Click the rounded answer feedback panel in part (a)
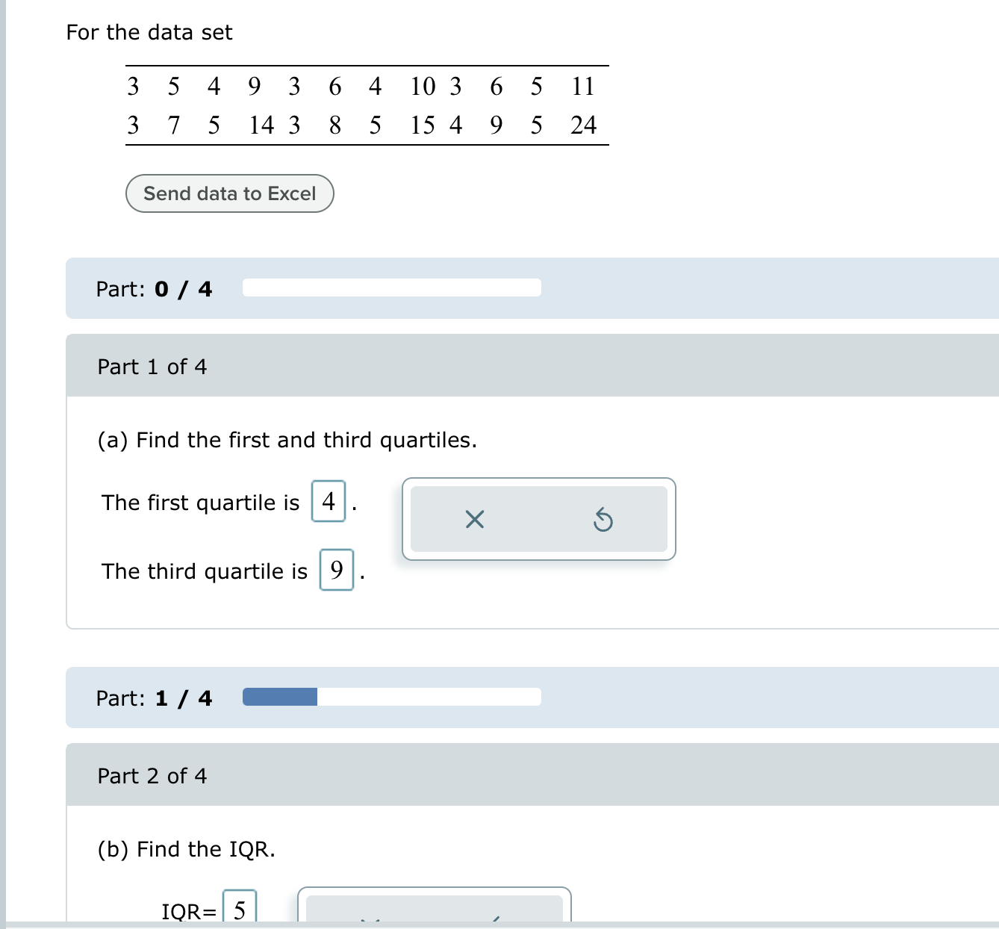999x929 pixels. pos(538,519)
